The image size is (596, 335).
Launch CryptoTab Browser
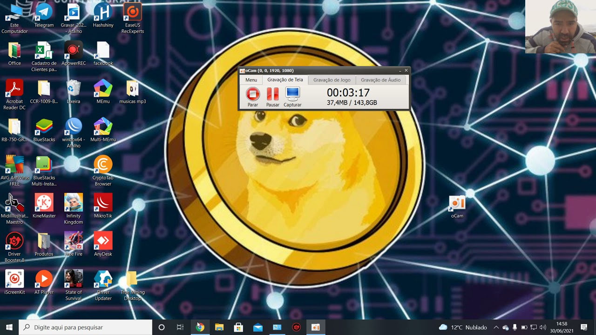[103, 171]
